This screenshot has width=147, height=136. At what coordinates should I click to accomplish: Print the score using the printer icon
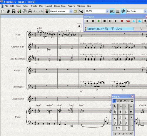30,11
